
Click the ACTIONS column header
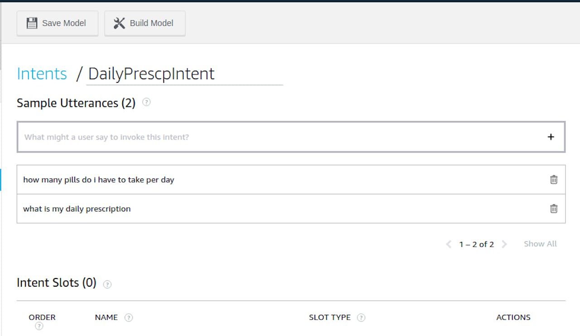pos(513,317)
